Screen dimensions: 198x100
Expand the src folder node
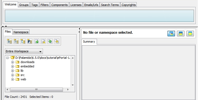pyautogui.click(x=12, y=75)
